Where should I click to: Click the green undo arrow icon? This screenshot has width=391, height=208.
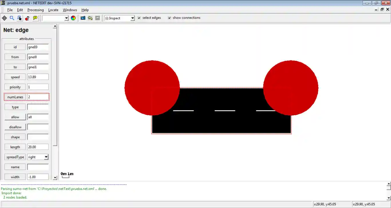(90, 18)
